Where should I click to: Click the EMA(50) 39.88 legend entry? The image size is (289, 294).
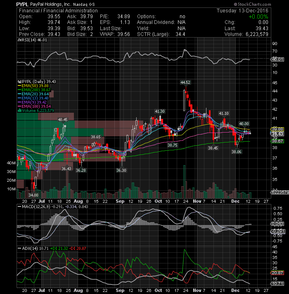tap(33, 86)
